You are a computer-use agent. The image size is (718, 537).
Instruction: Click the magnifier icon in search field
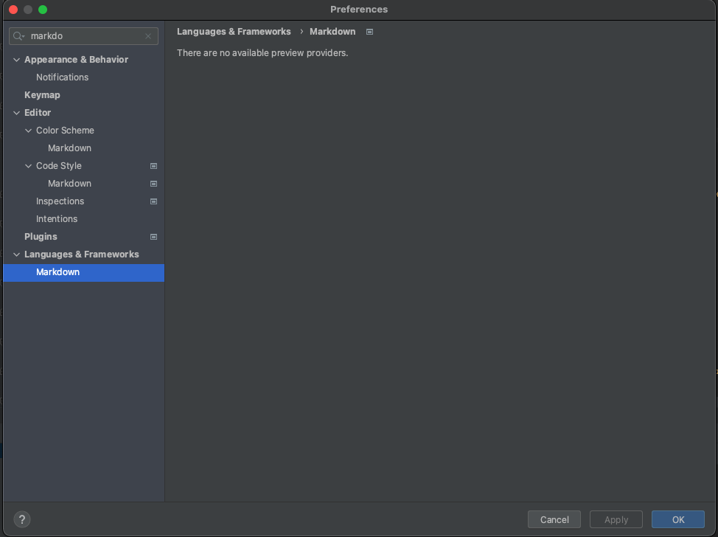[19, 36]
